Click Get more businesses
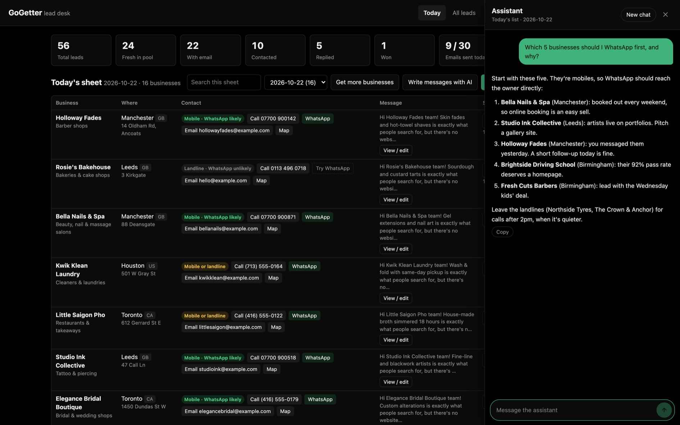The image size is (680, 425). [x=364, y=82]
